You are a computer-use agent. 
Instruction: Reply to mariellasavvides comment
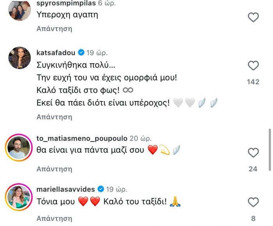(54, 218)
